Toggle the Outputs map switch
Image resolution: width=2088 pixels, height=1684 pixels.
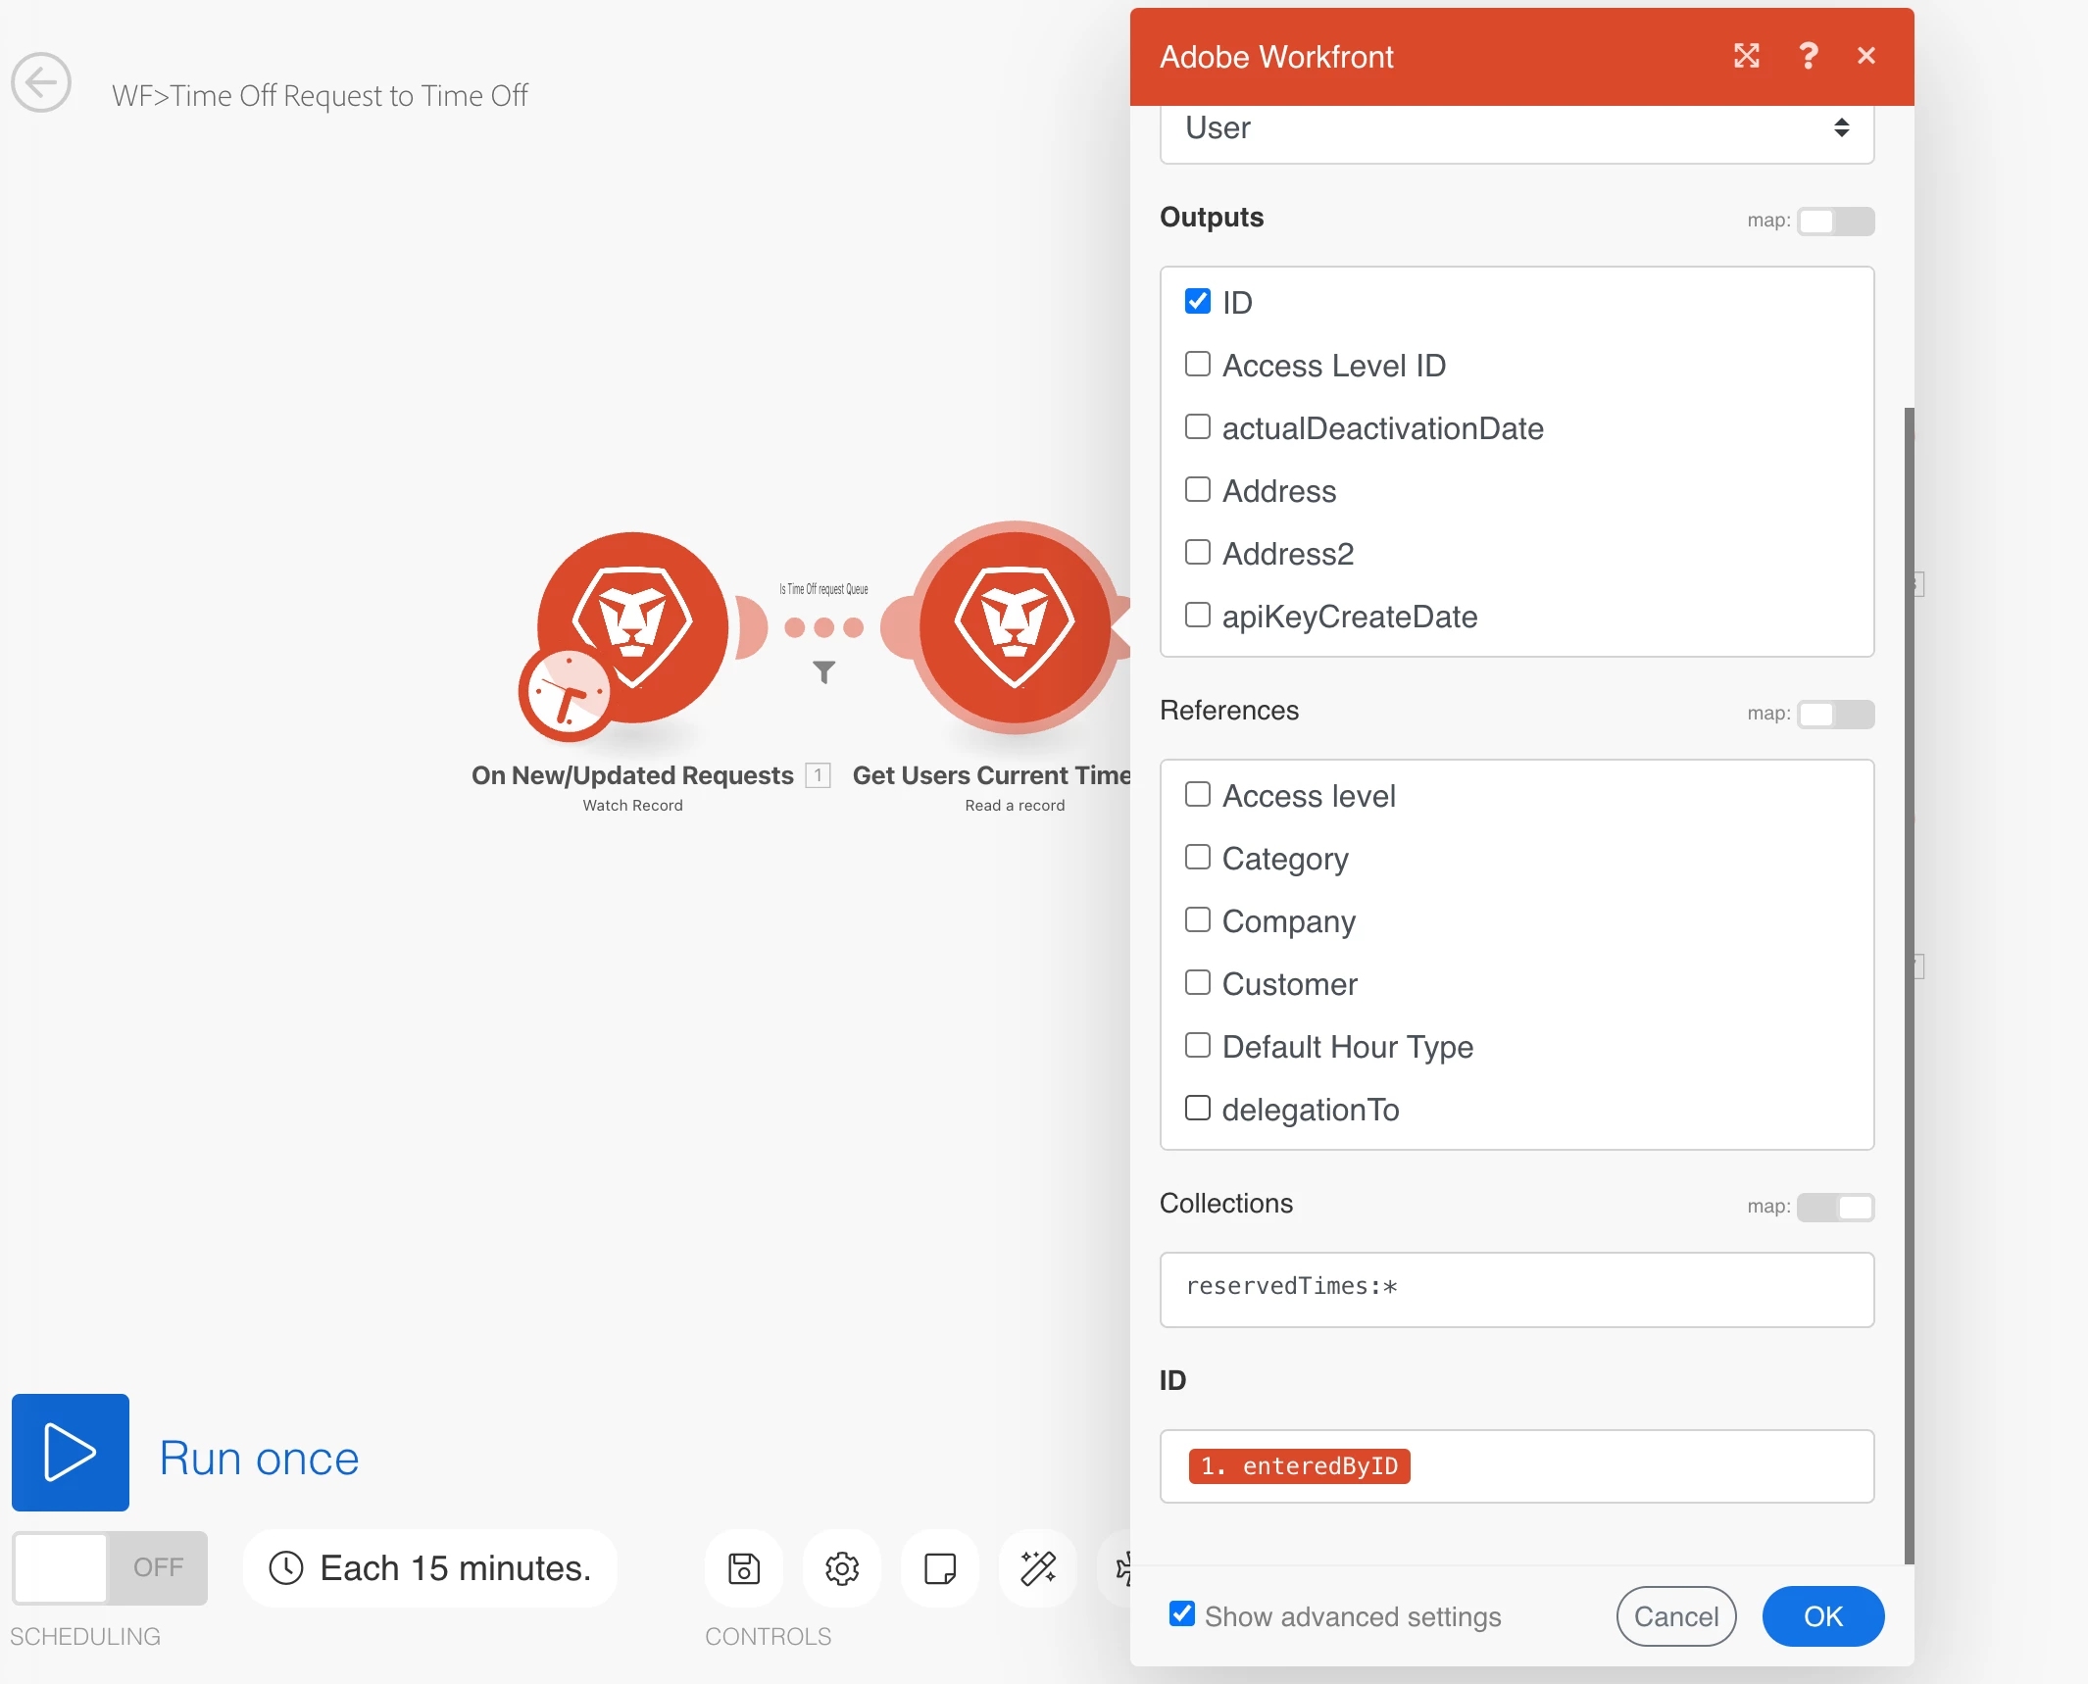[1835, 222]
